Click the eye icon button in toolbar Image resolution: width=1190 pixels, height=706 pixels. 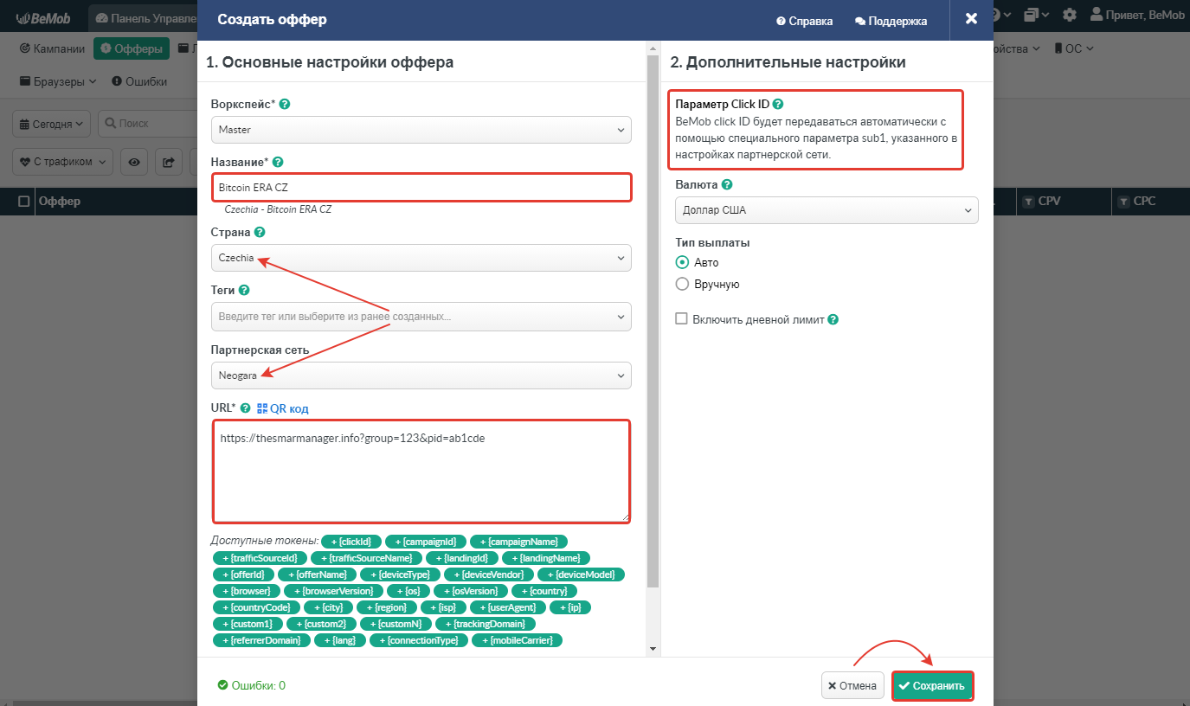(x=134, y=161)
